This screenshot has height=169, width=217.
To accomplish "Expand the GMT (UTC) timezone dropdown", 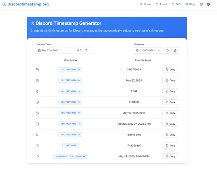I will [x=148, y=50].
